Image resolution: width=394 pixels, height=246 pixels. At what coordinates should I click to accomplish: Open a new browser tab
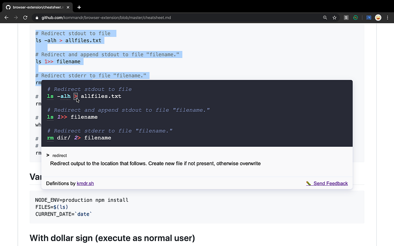tap(79, 7)
